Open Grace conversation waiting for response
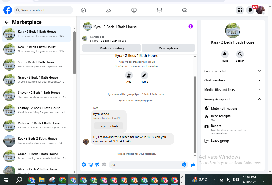Image resolution: width=272 pixels, height=185 pixels. [x=36, y=80]
